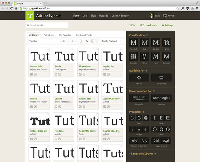The height and width of the screenshot is (162, 200).
Task: Select uppercase 246 numerals filter
Action: (x=156, y=141)
